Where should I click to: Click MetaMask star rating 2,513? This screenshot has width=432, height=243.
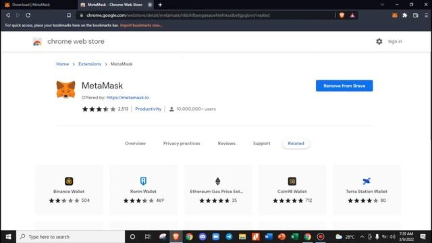click(x=105, y=109)
